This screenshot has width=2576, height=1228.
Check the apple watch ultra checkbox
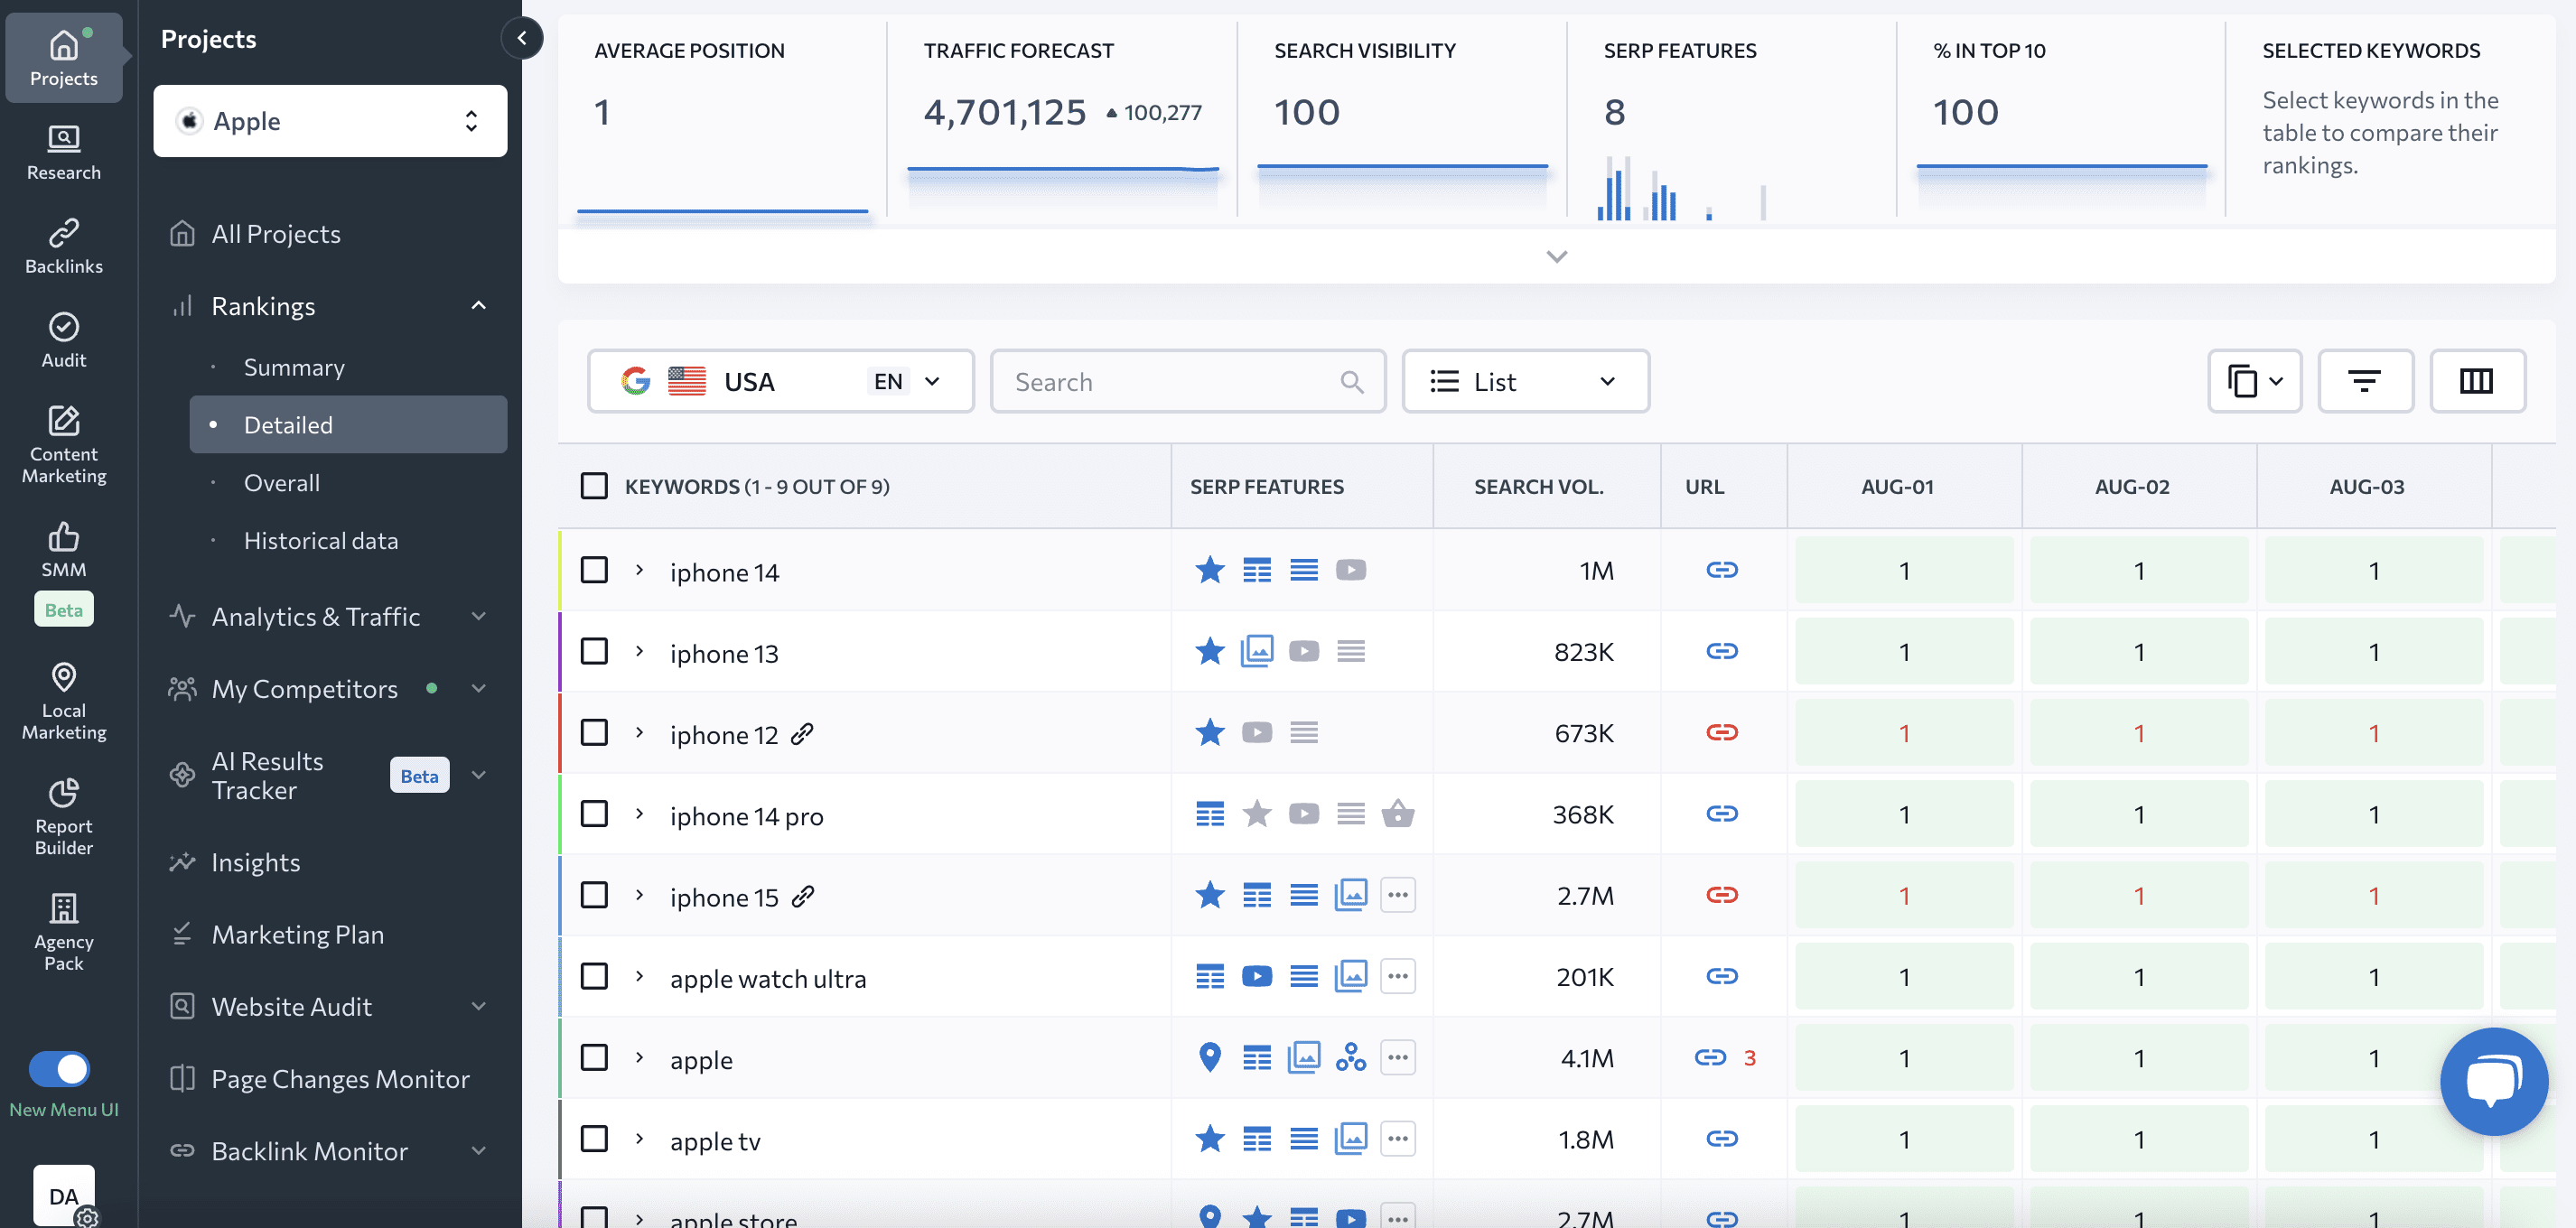(594, 977)
